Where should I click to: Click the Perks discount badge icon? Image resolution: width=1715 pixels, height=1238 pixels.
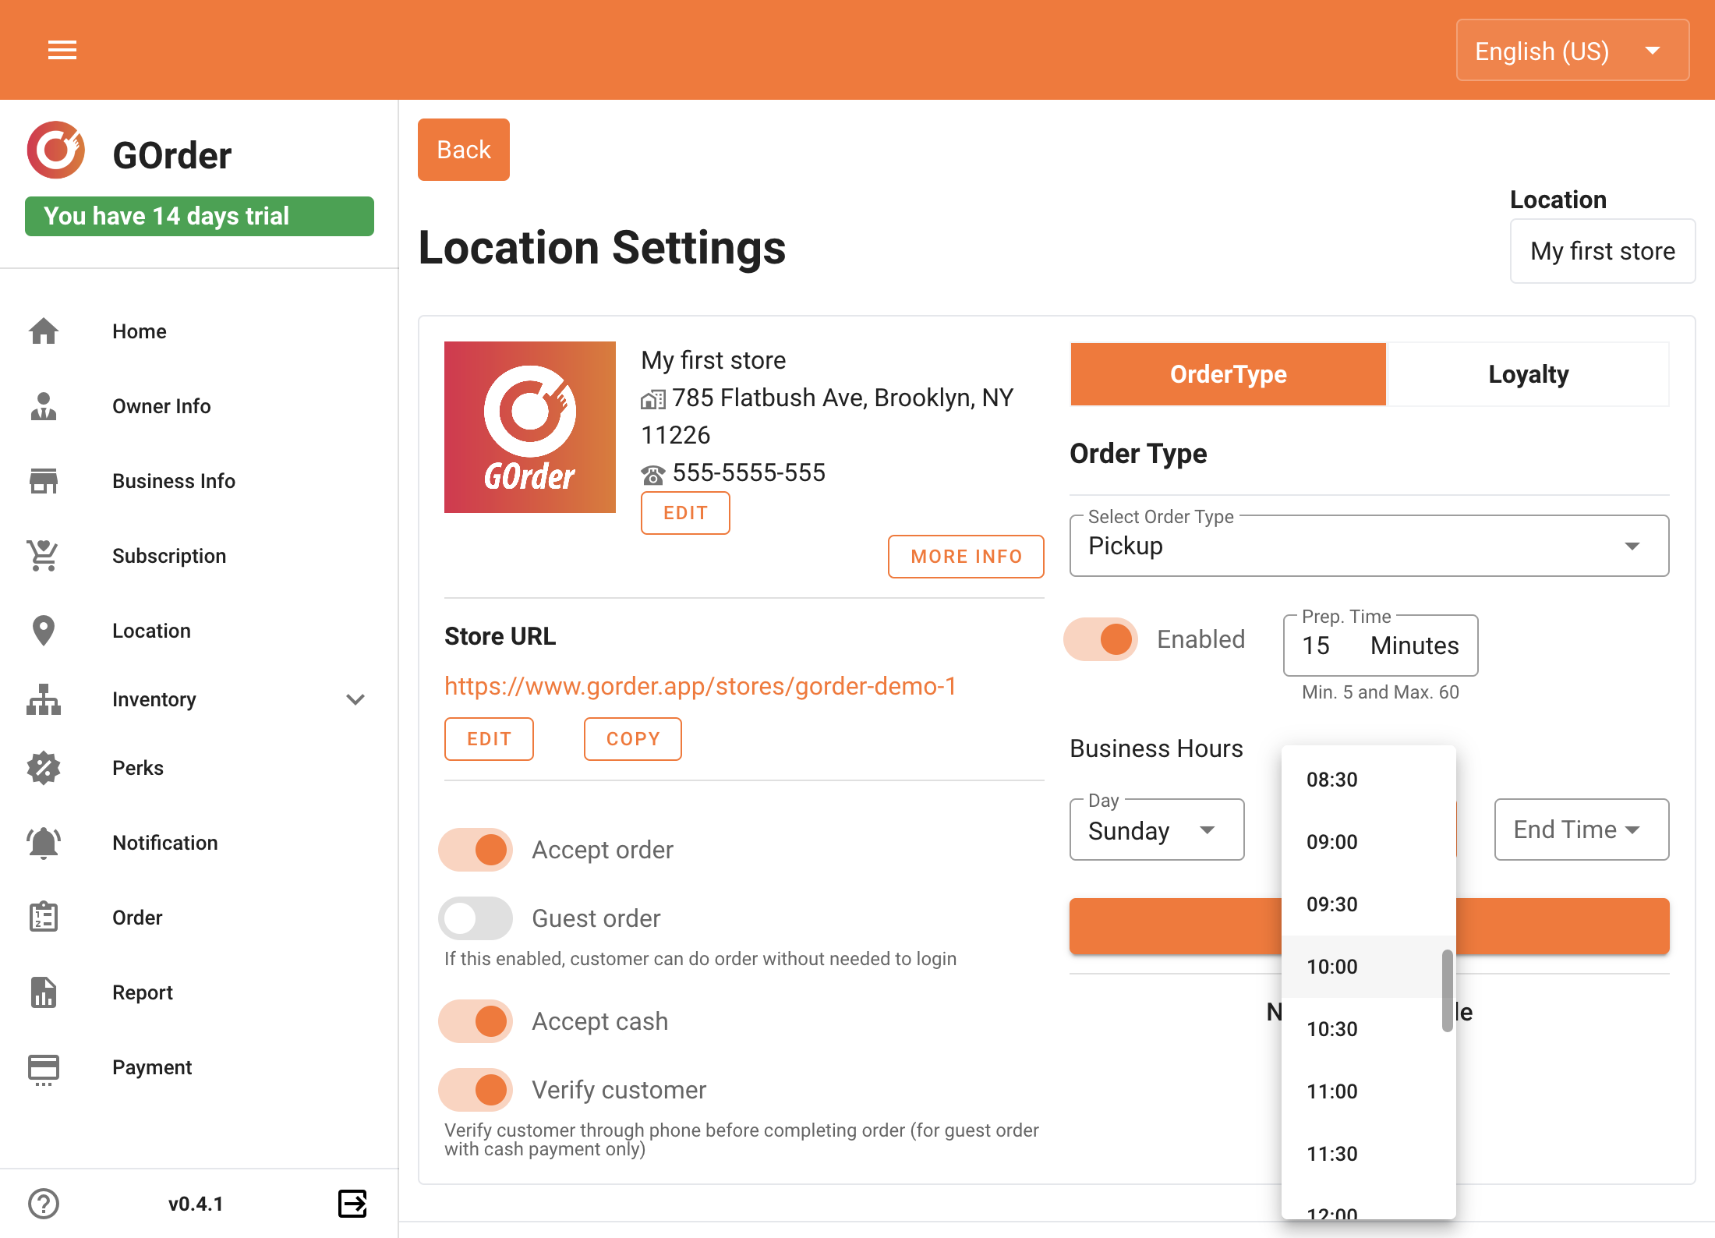(x=44, y=768)
